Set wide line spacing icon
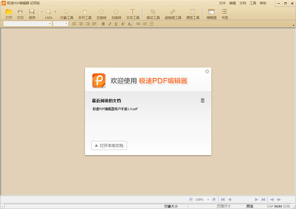The image size is (296, 209). tap(151, 24)
